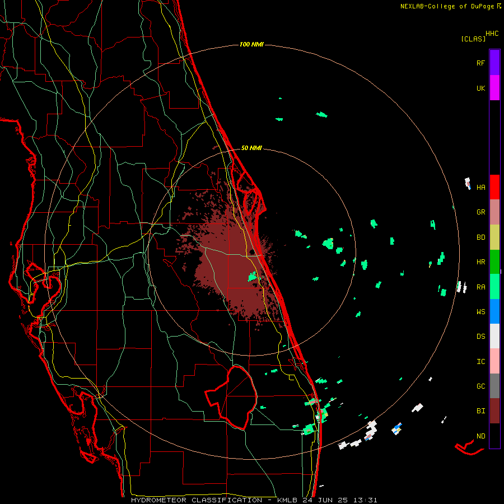Click the 50 NMI range ring label
This screenshot has height=504, width=504.
tap(251, 148)
